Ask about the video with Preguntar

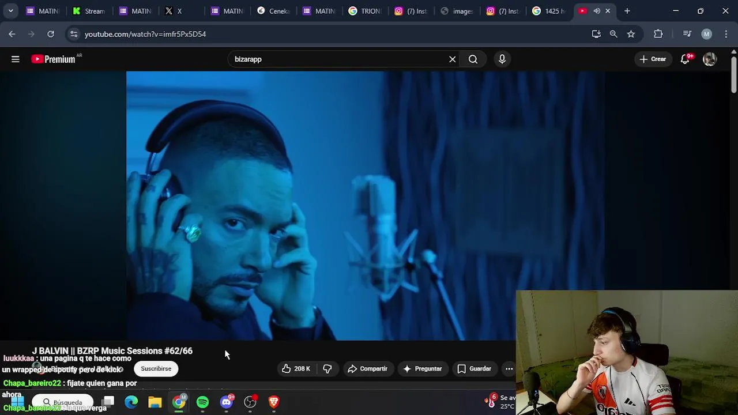[422, 368]
